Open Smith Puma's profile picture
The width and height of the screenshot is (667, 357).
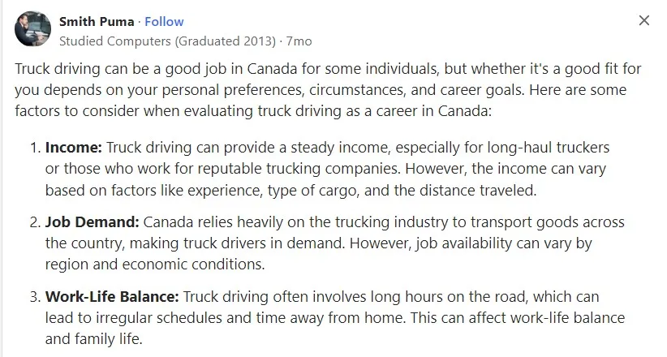32,28
